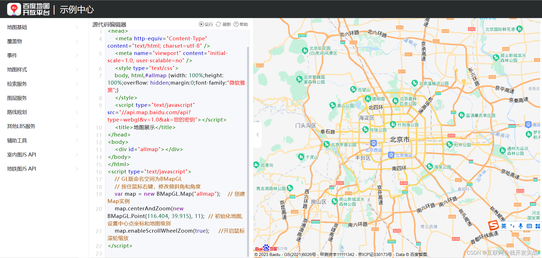Click the 香山公园 park marker
The image size is (542, 258).
click(333, 105)
